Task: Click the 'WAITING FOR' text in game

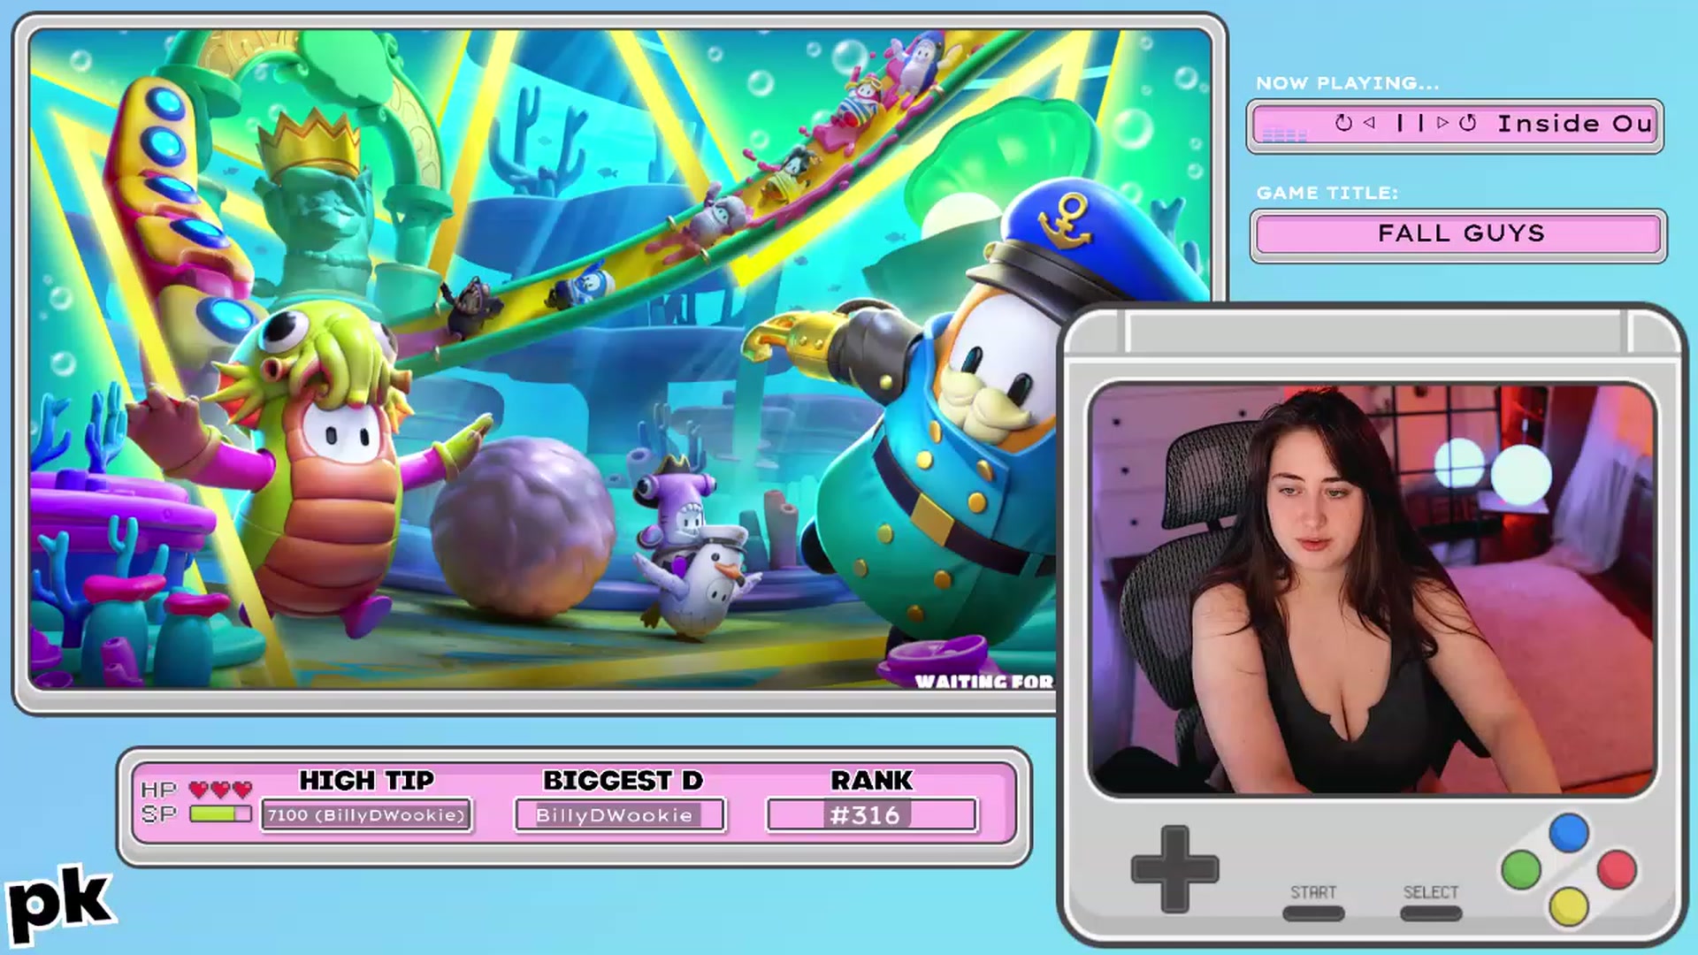Action: click(984, 682)
